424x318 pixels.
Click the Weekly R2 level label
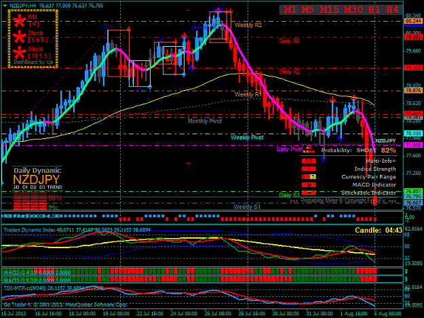248,25
